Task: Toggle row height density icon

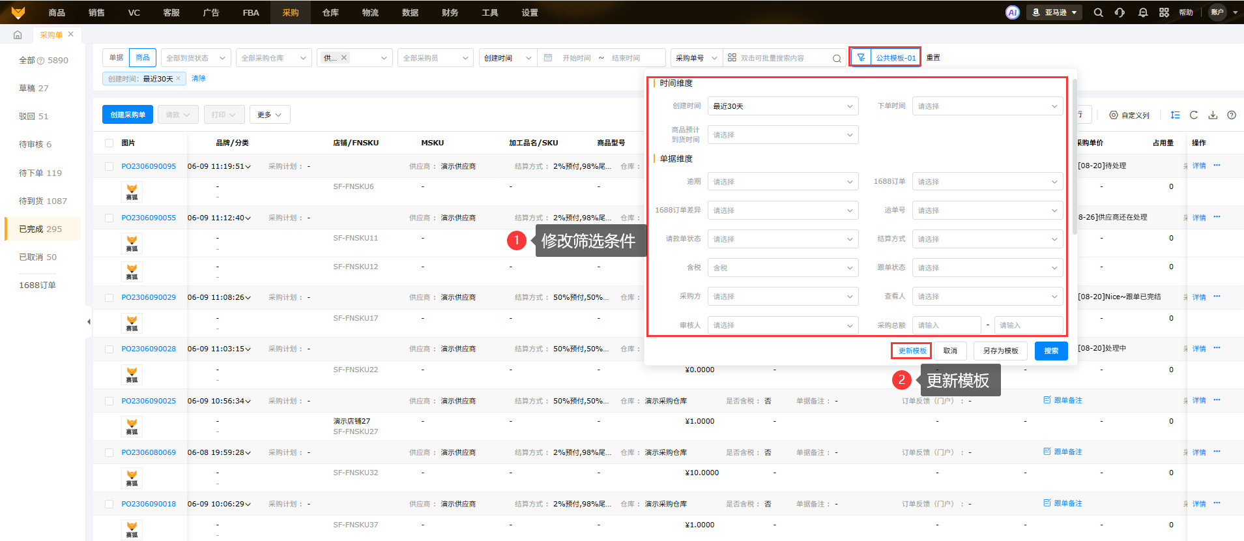Action: (x=1175, y=115)
